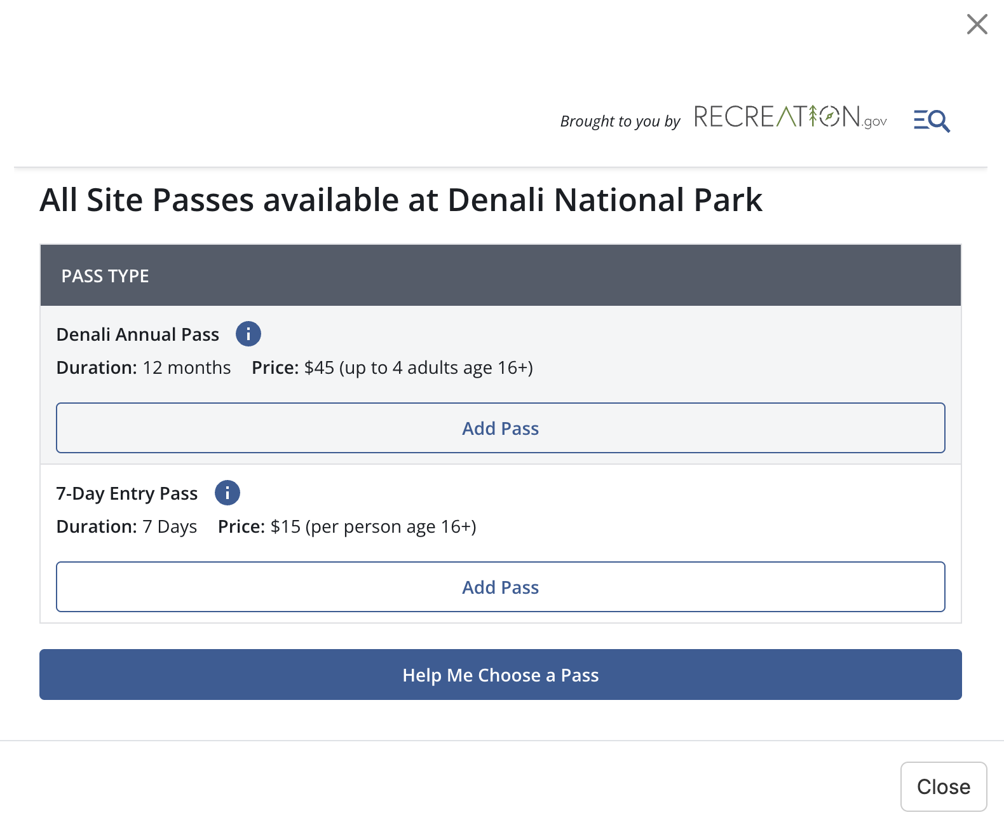
Task: Click the 'up to 4 adults' note
Action: [436, 367]
